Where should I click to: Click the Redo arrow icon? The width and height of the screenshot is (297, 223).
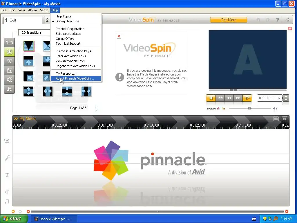click(x=268, y=20)
